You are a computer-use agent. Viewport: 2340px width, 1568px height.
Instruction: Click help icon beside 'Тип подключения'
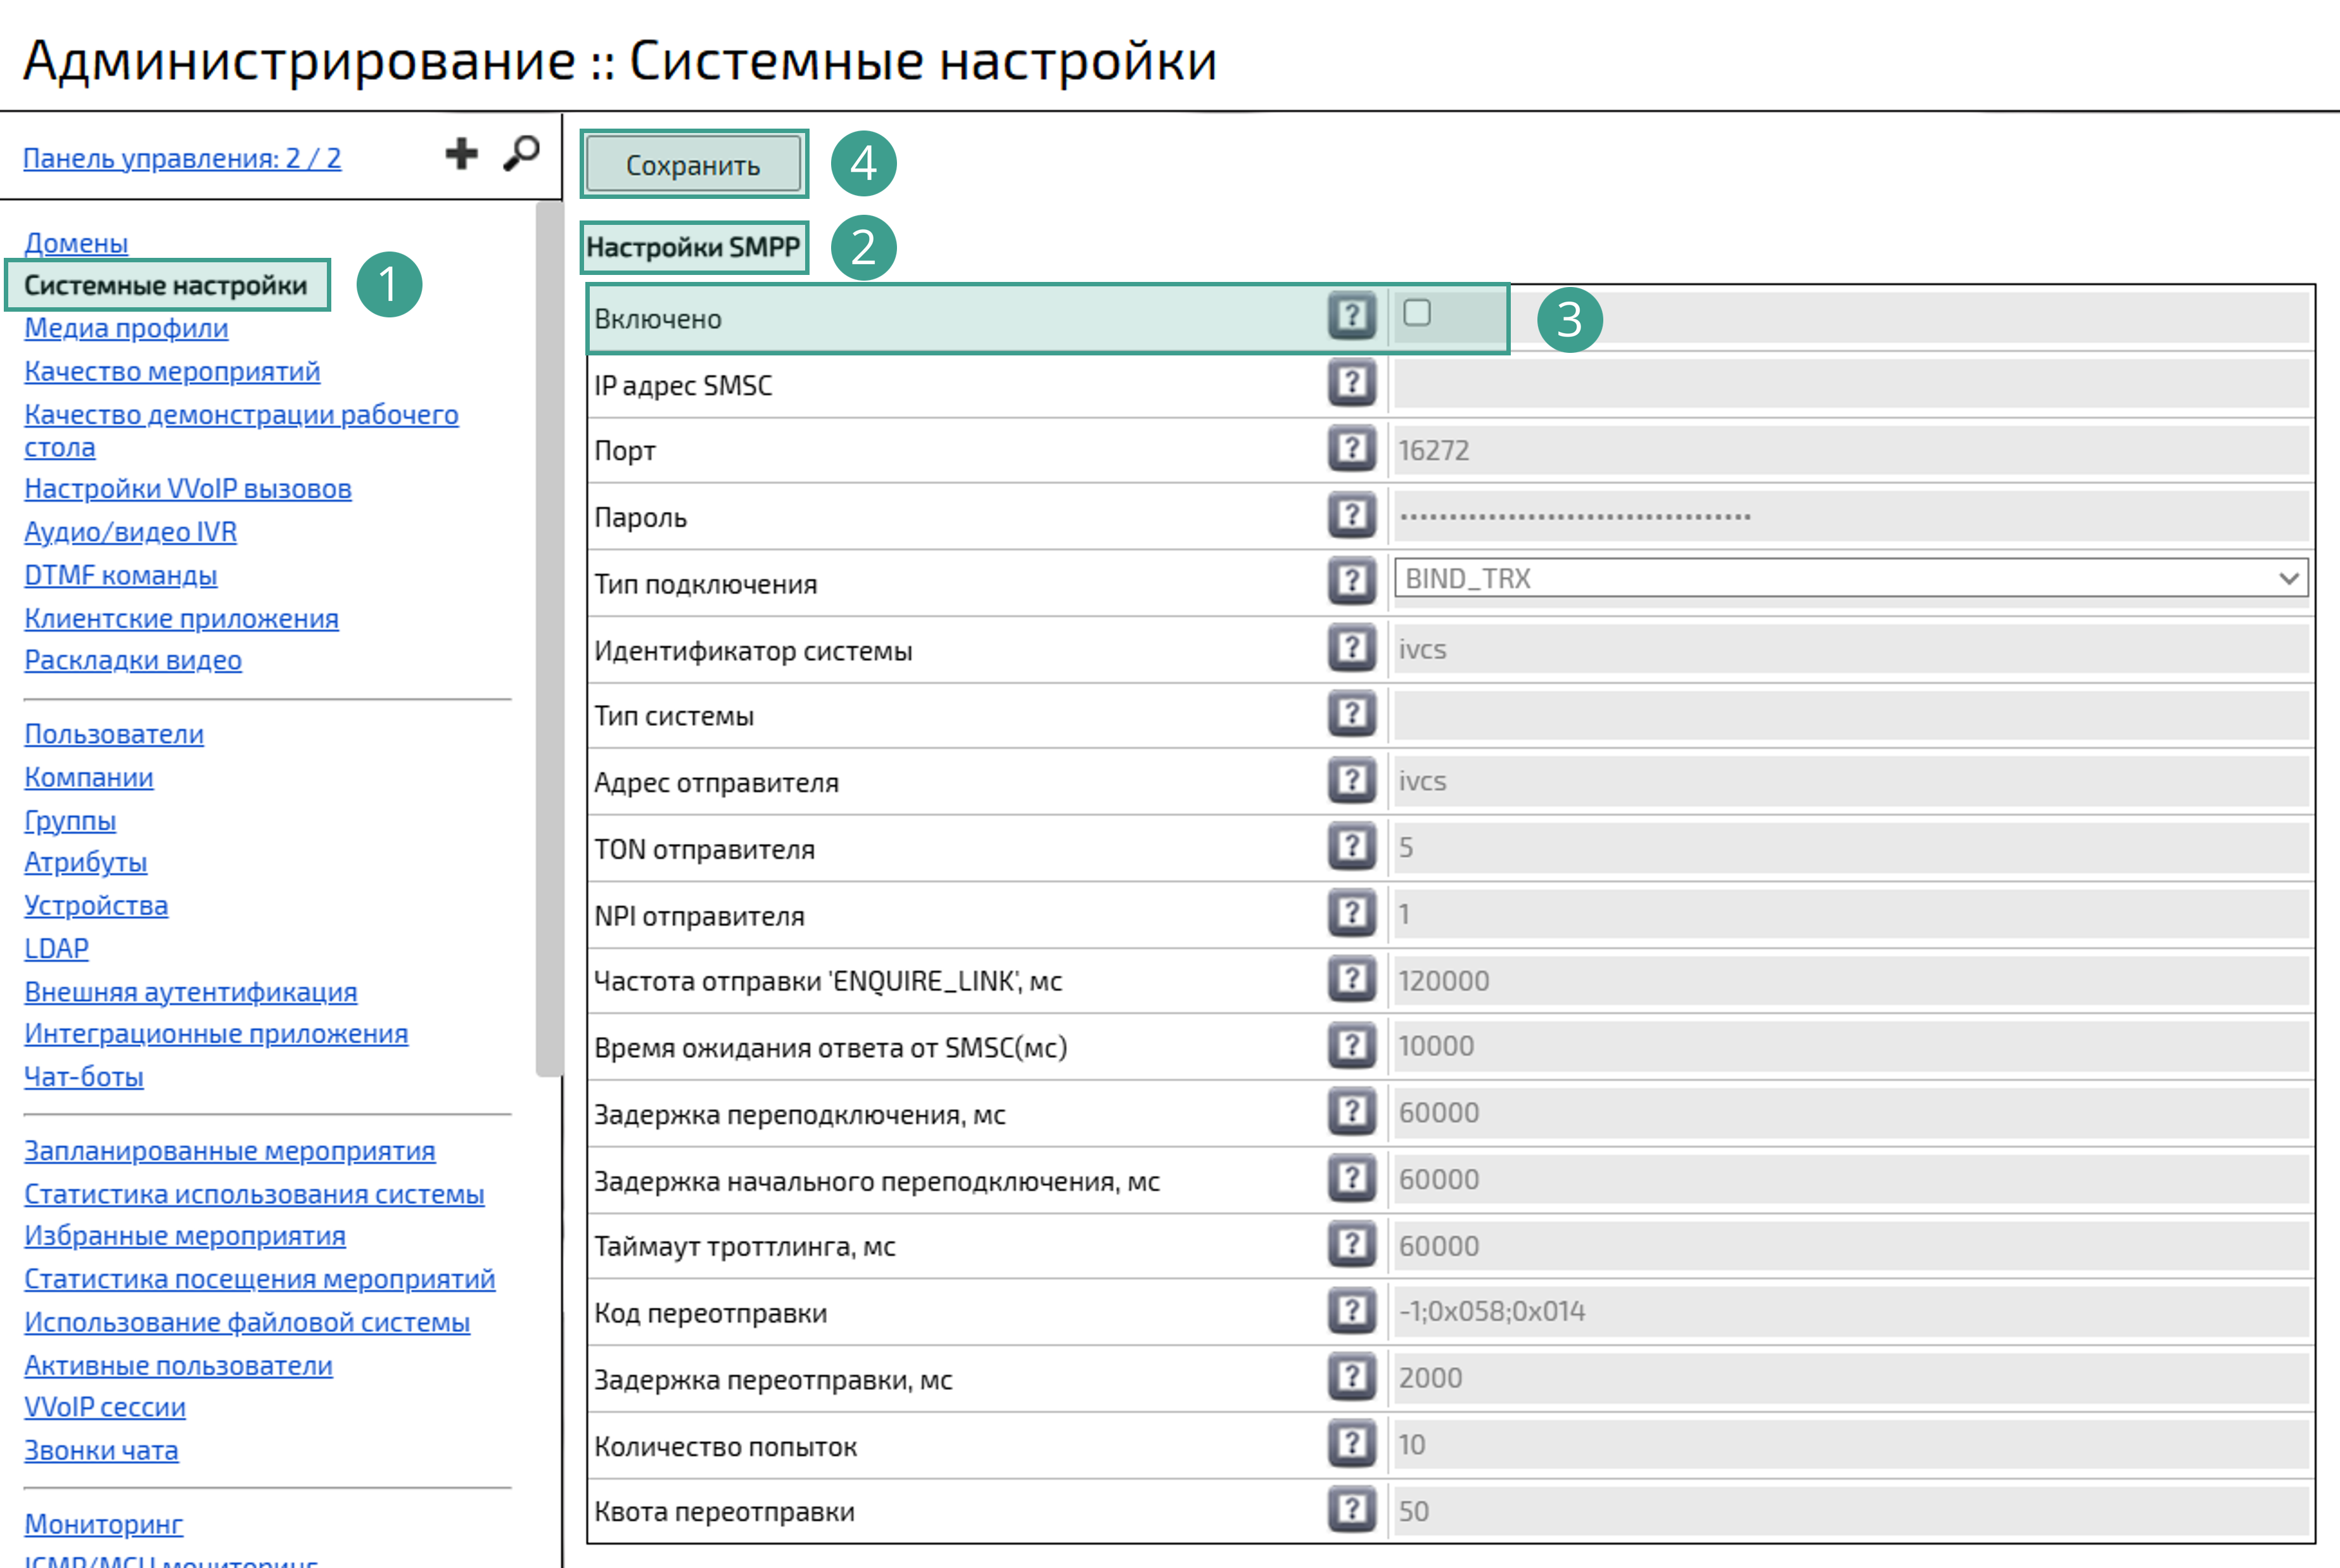pyautogui.click(x=1351, y=582)
